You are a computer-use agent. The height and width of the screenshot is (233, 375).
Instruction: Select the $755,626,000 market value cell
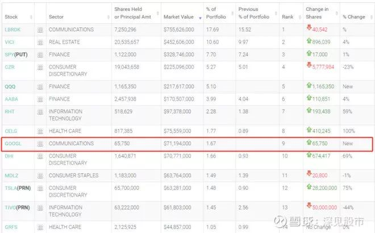coord(179,30)
